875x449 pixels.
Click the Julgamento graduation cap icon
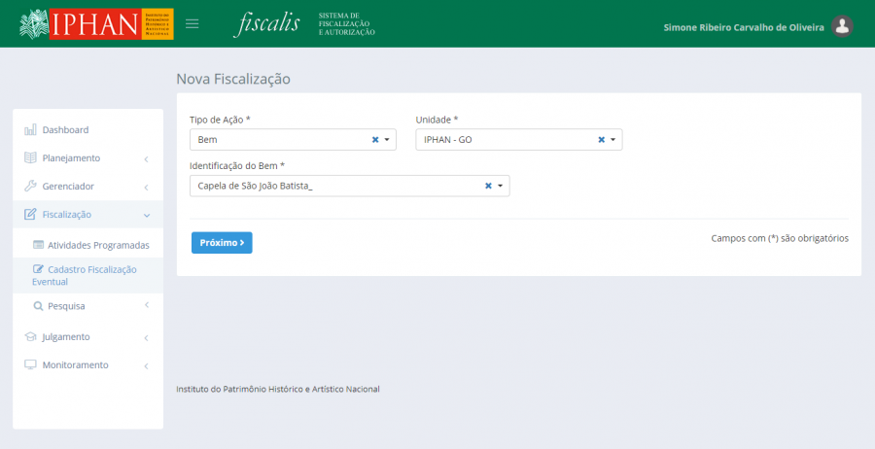30,337
